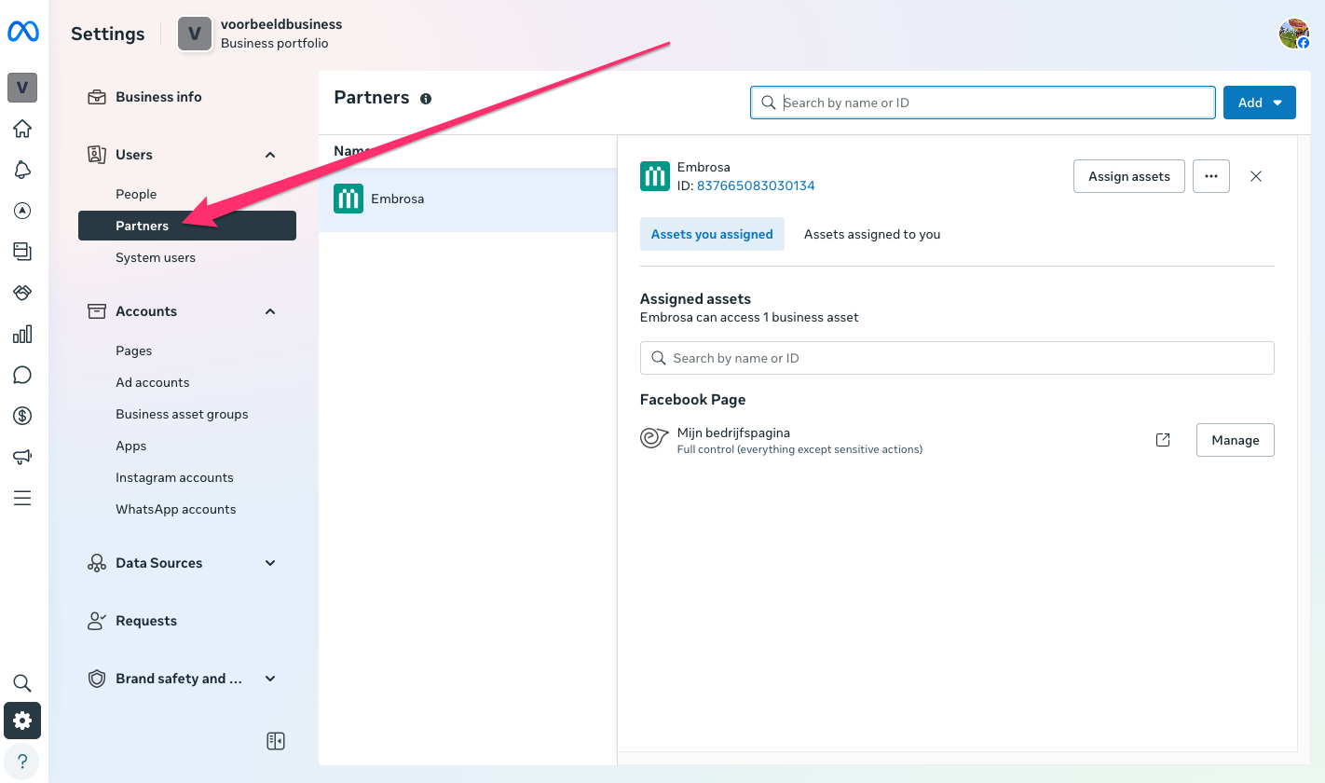Image resolution: width=1325 pixels, height=783 pixels.
Task: Switch to Assets you assigned tab
Action: (x=712, y=234)
